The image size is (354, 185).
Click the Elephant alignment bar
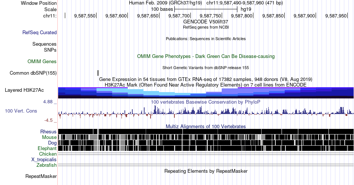(x=206, y=148)
